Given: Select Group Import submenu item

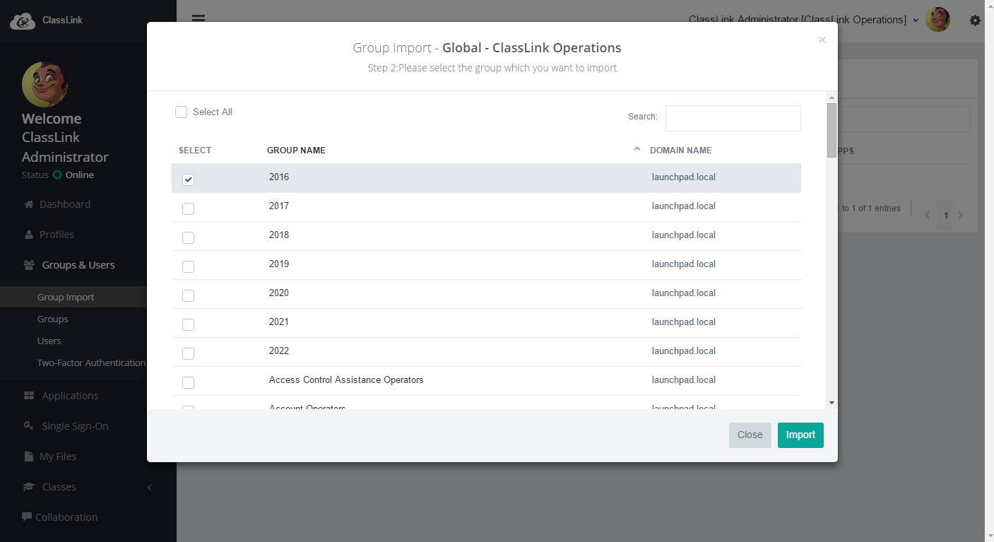Looking at the screenshot, I should [x=66, y=297].
